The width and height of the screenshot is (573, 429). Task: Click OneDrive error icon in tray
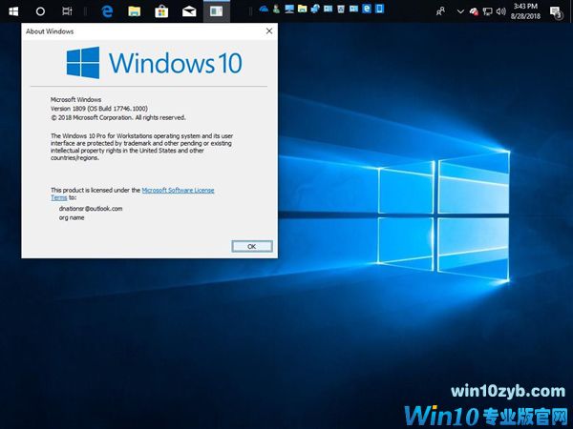pyautogui.click(x=474, y=11)
